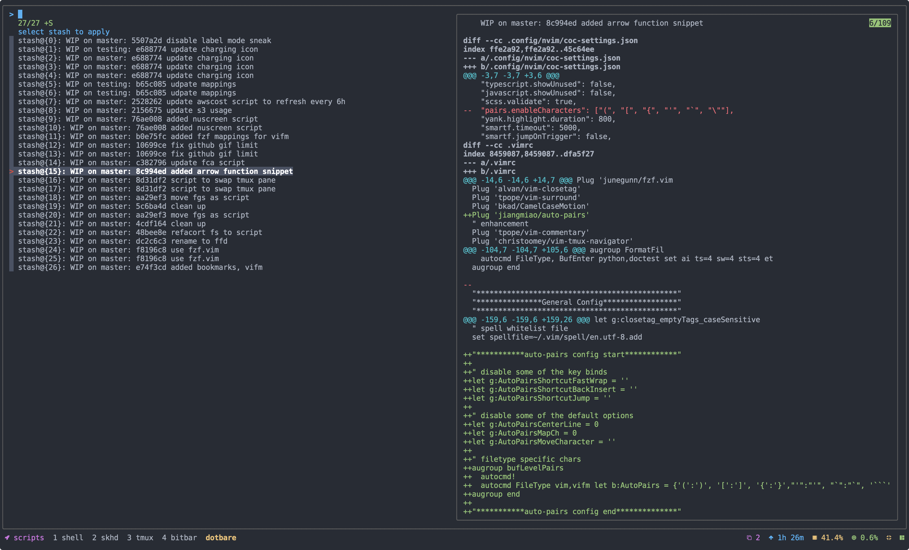Select stash@{25} use fzf.vim
The height and width of the screenshot is (550, 909).
(118, 259)
